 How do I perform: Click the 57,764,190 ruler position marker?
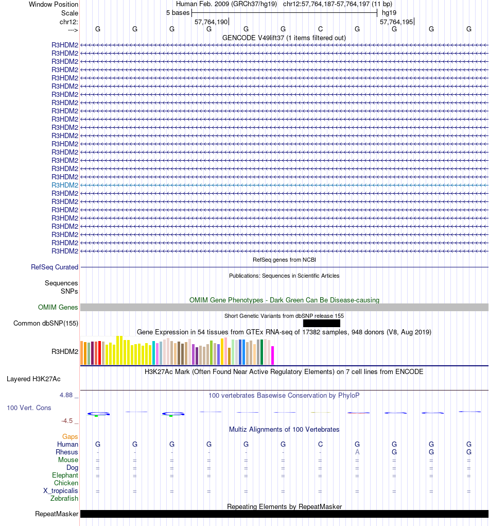pos(212,22)
